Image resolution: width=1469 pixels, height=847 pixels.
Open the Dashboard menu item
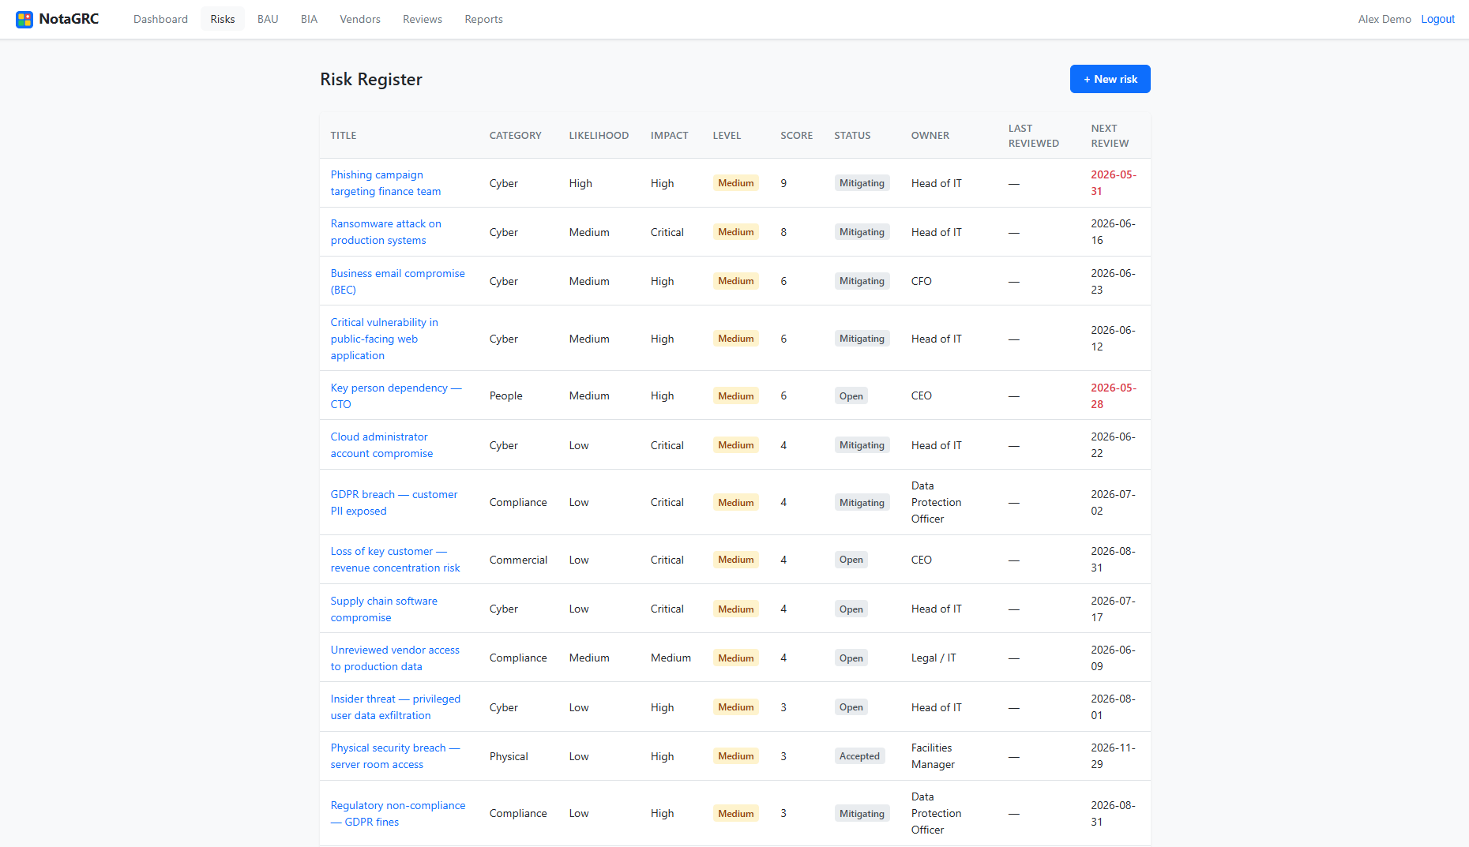[160, 19]
